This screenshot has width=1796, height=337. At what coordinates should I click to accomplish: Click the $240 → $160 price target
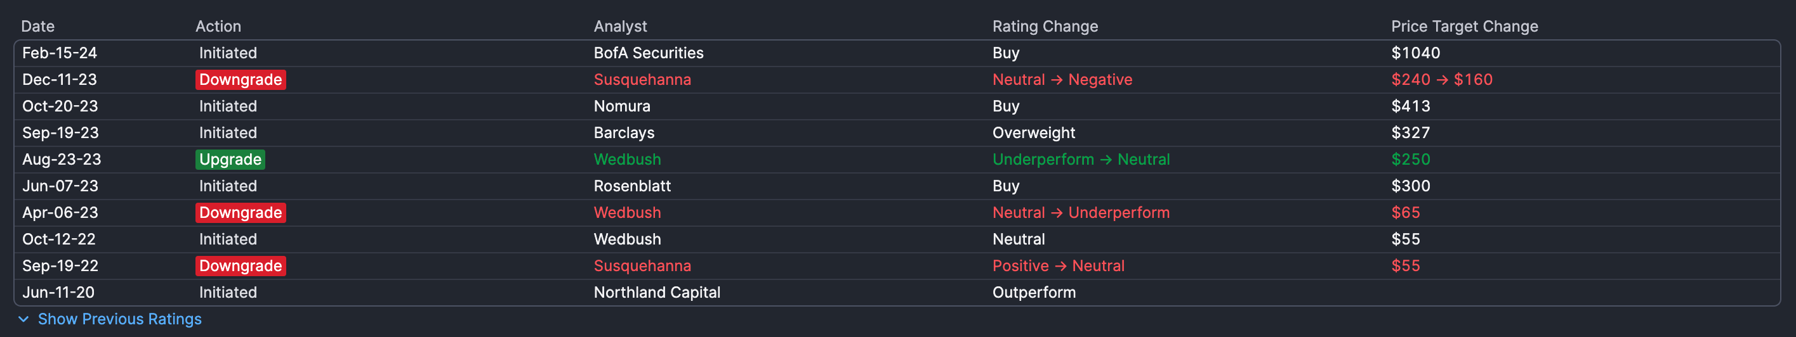point(1442,79)
